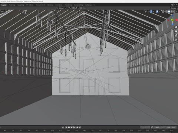Image resolution: width=178 pixels, height=133 pixels.
Task: Select wireframe viewport shading
Action: click(x=166, y=11)
